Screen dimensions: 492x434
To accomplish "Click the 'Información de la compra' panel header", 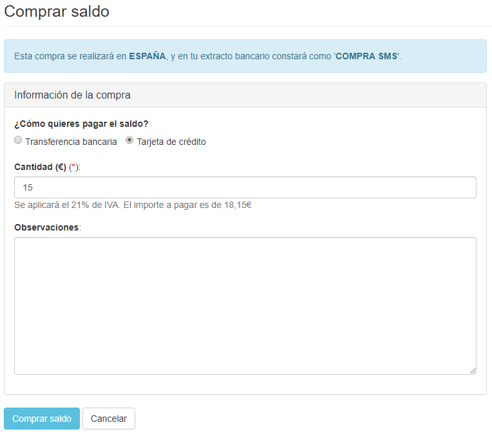I will 72,95.
